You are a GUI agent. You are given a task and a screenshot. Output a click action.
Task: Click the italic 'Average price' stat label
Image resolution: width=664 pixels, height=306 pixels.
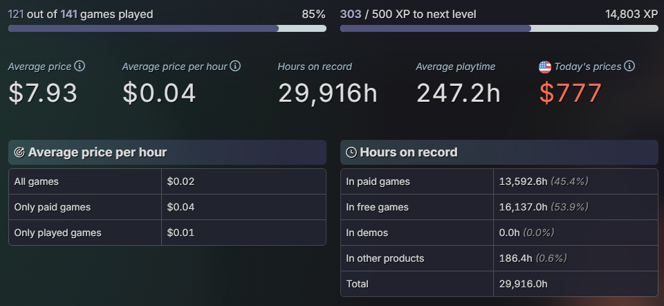pos(40,66)
